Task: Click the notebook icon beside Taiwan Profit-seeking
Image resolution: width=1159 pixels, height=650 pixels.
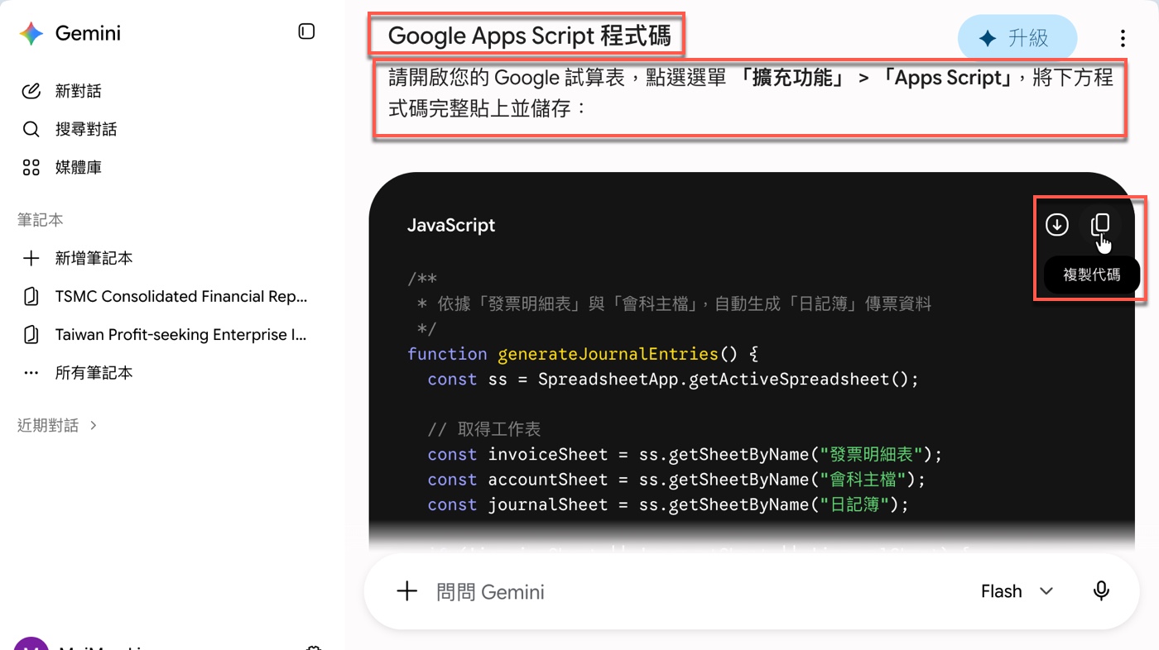Action: click(31, 335)
